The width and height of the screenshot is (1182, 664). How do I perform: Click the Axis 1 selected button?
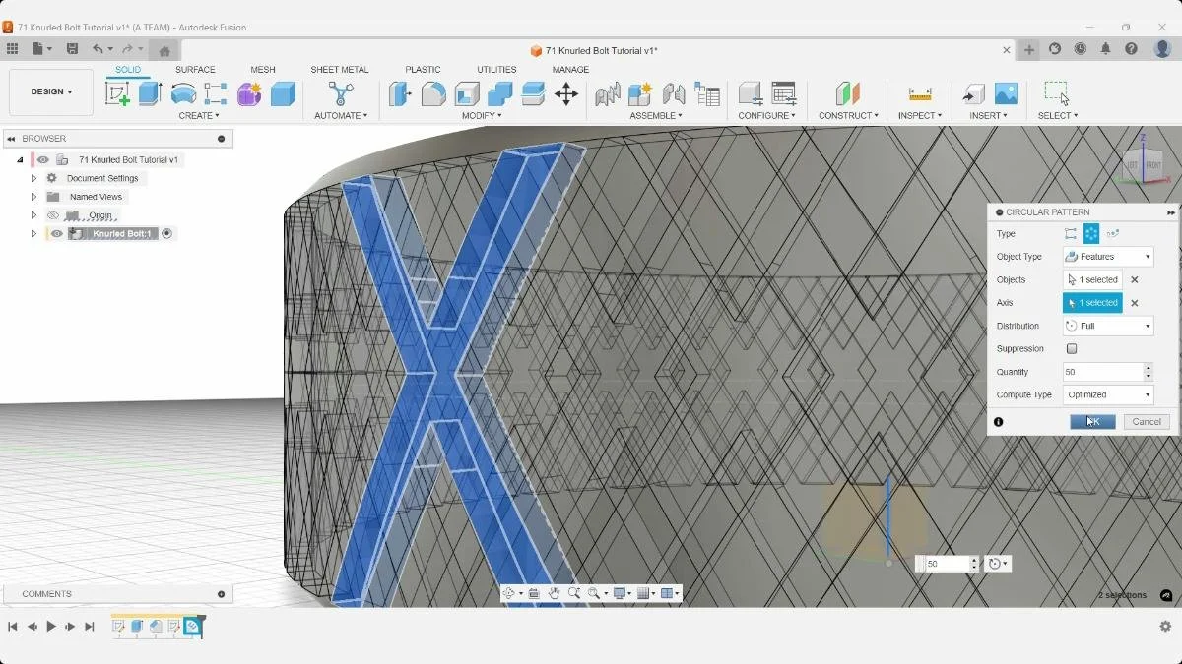(x=1092, y=303)
